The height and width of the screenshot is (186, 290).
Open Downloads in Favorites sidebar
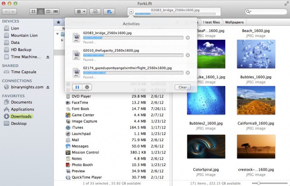21,116
